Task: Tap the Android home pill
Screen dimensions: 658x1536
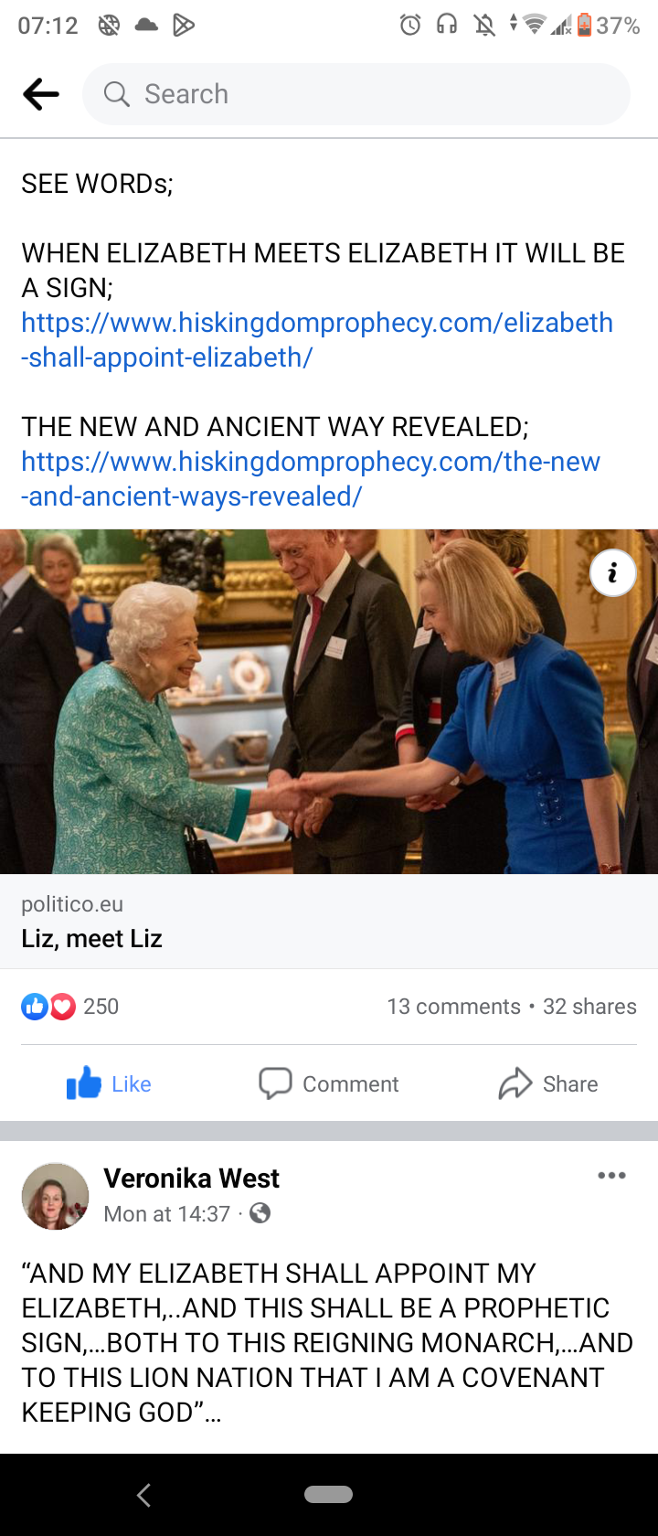Action: 328,1495
